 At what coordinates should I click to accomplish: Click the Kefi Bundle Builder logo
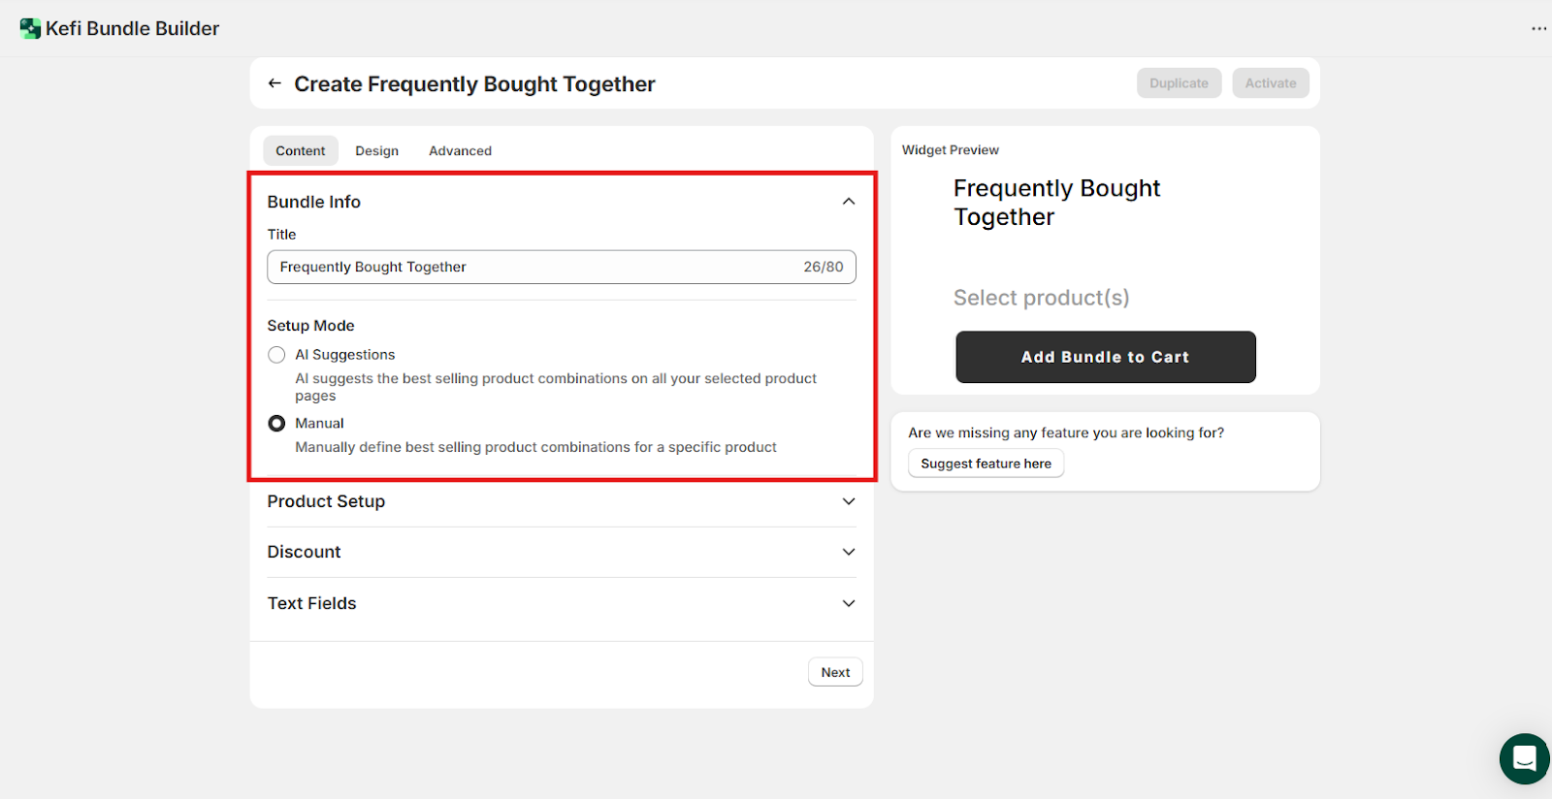coord(30,29)
